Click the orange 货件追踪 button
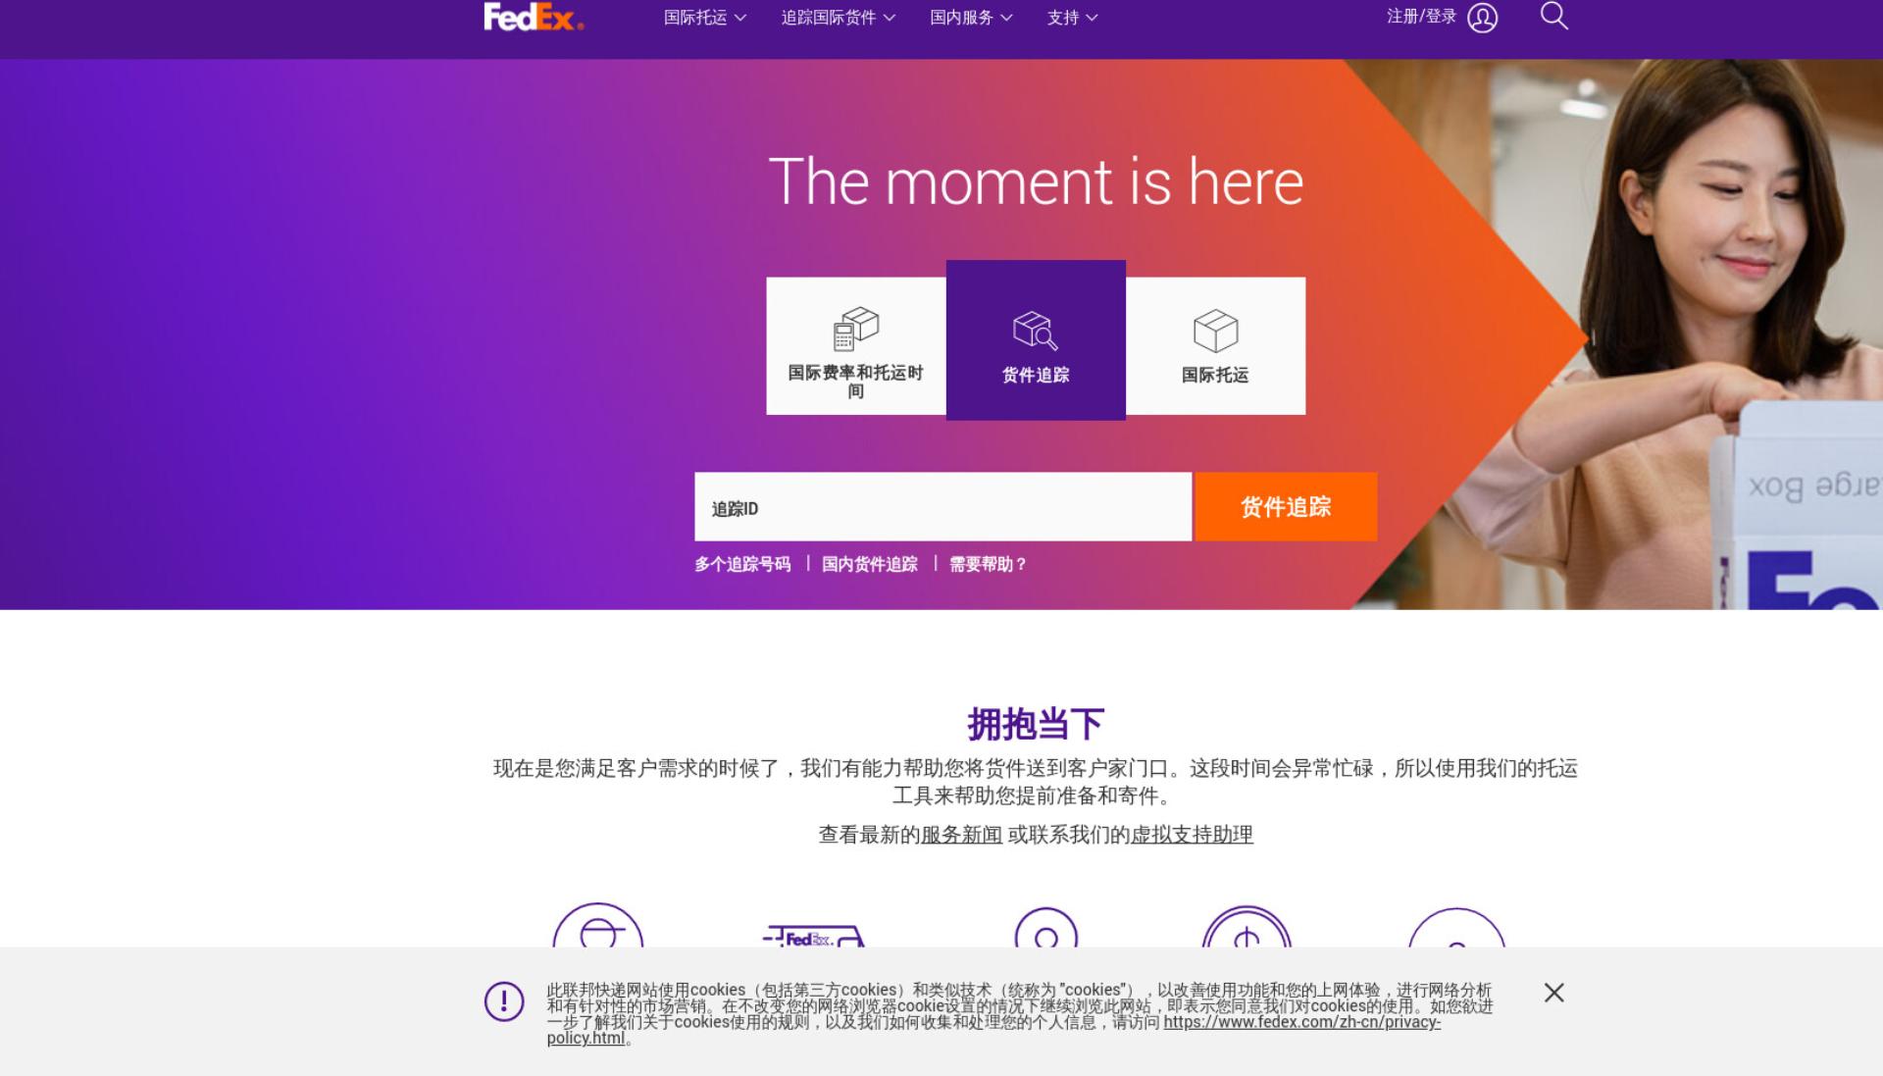Viewport: 1883px width, 1076px height. click(x=1286, y=507)
